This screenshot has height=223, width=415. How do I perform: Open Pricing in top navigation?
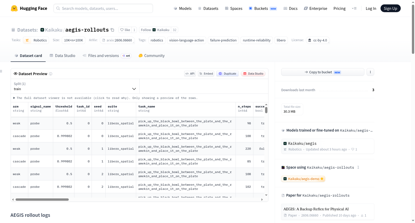[340, 8]
